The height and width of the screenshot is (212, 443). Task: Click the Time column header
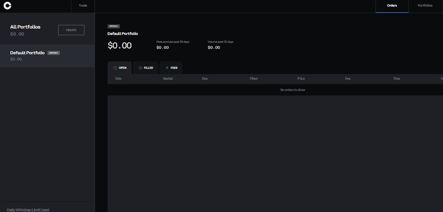pyautogui.click(x=396, y=79)
